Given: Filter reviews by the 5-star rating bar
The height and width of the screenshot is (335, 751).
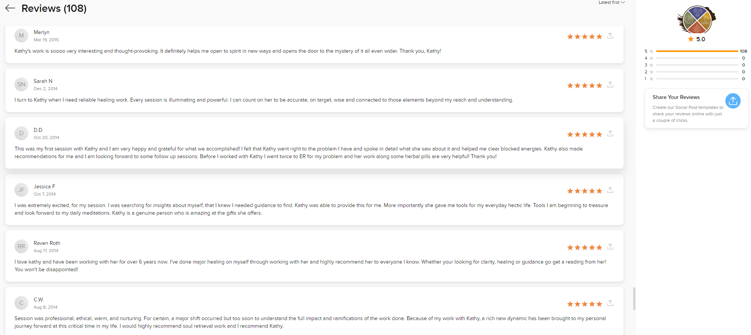Looking at the screenshot, I should pyautogui.click(x=696, y=51).
